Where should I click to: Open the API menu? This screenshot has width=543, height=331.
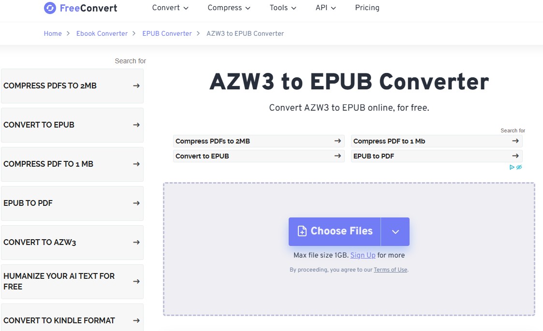[322, 8]
